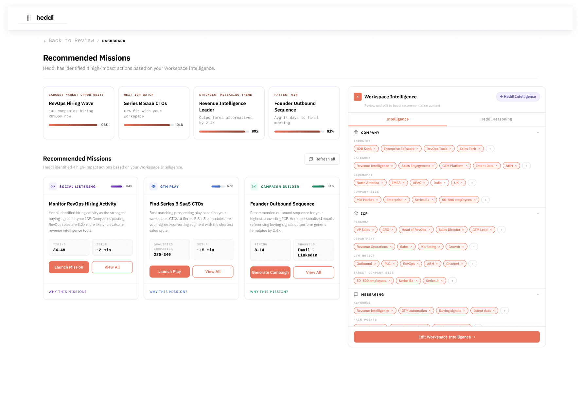Click the Launch Play button
Viewport: 581px width, 419px height.
coord(169,272)
